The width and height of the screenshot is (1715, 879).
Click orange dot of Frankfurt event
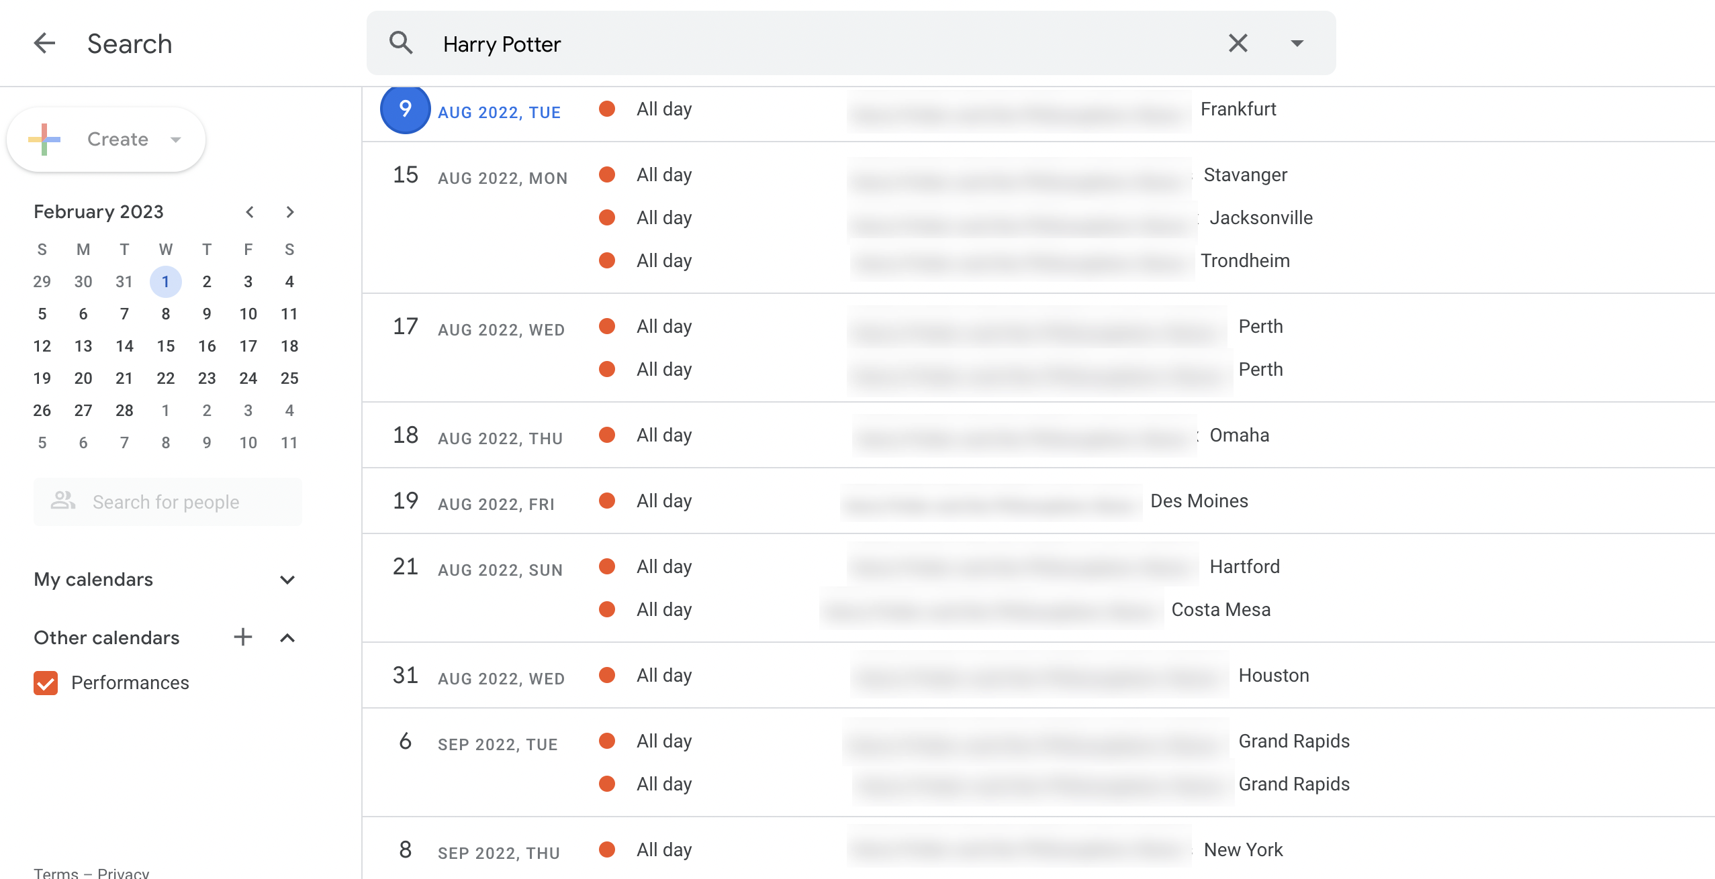tap(607, 109)
